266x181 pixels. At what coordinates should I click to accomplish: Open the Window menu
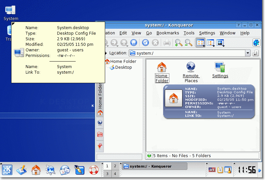pyautogui.click(x=227, y=33)
